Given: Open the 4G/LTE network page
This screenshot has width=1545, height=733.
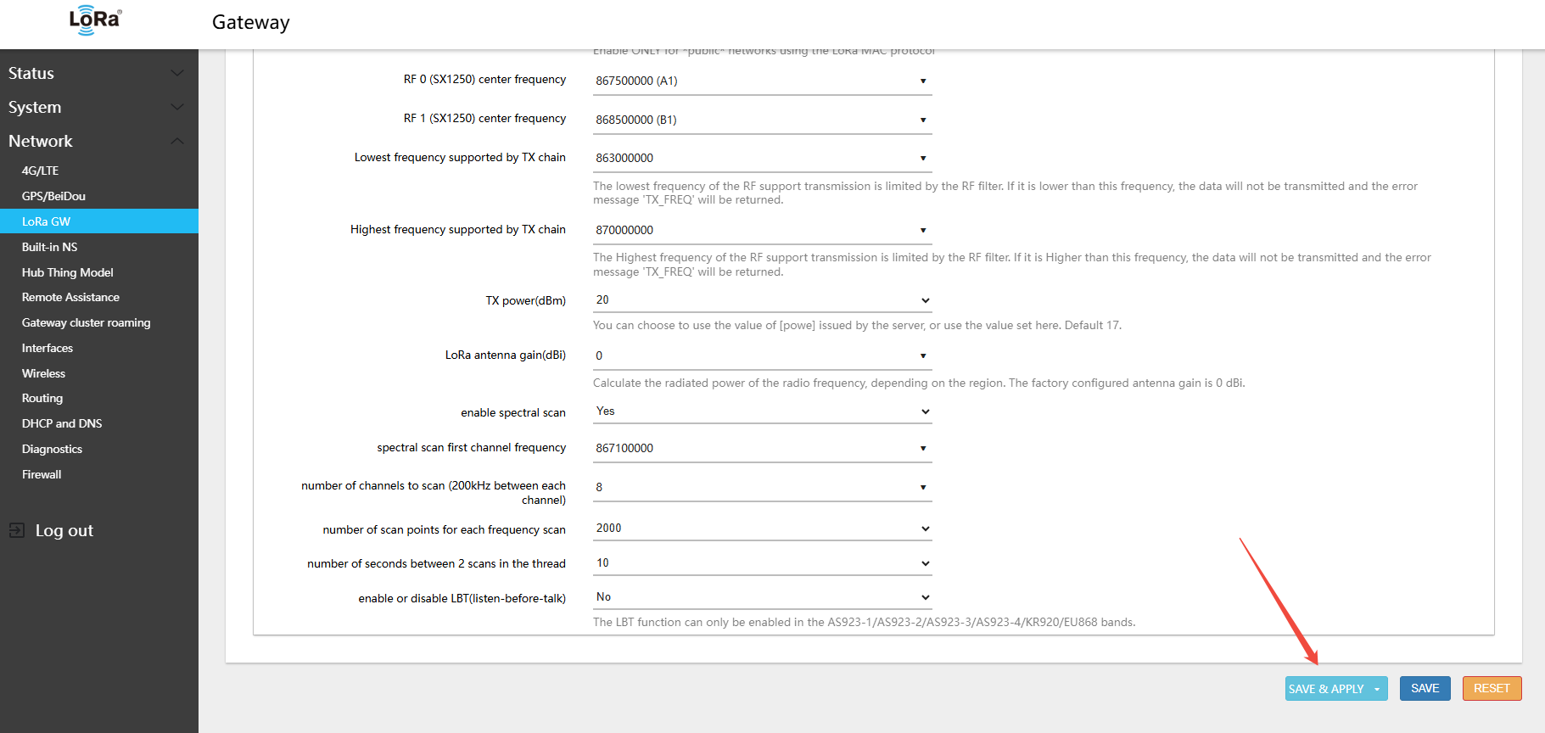Looking at the screenshot, I should (x=41, y=171).
